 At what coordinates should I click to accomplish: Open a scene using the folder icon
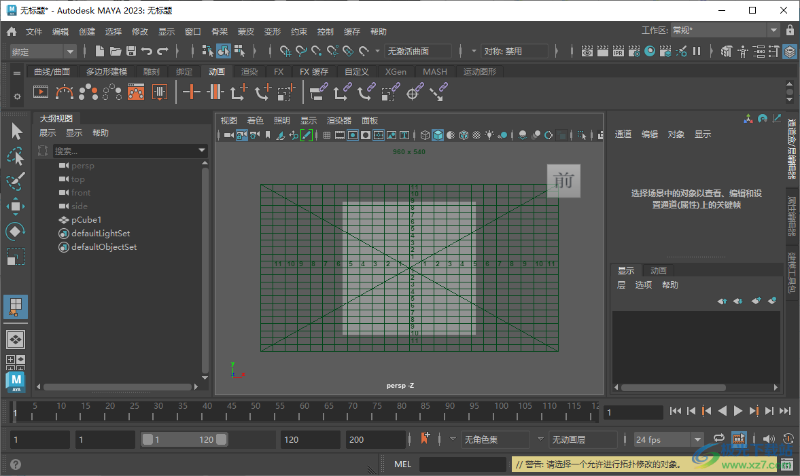click(116, 51)
